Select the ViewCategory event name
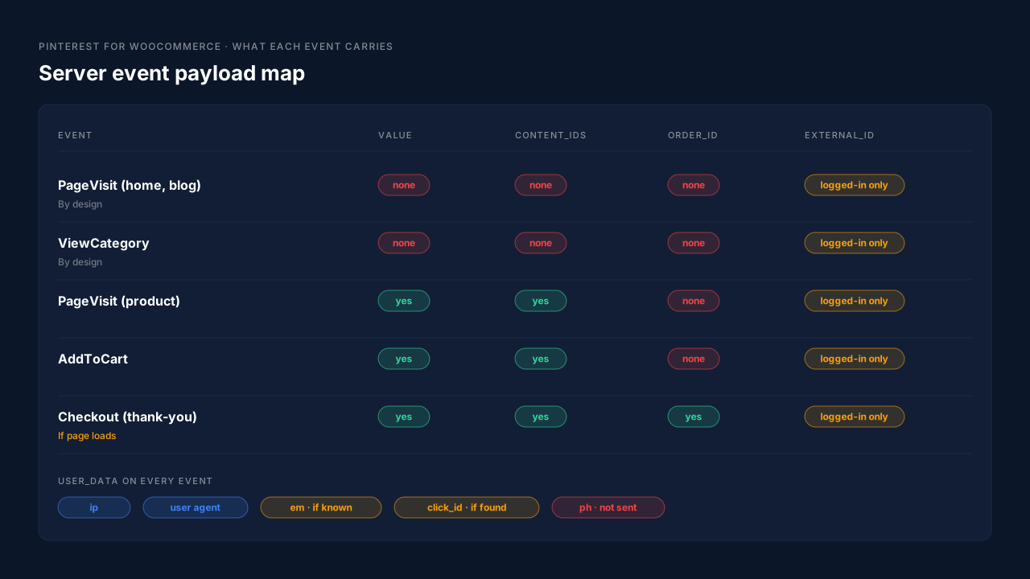Image resolution: width=1030 pixels, height=579 pixels. [x=104, y=243]
